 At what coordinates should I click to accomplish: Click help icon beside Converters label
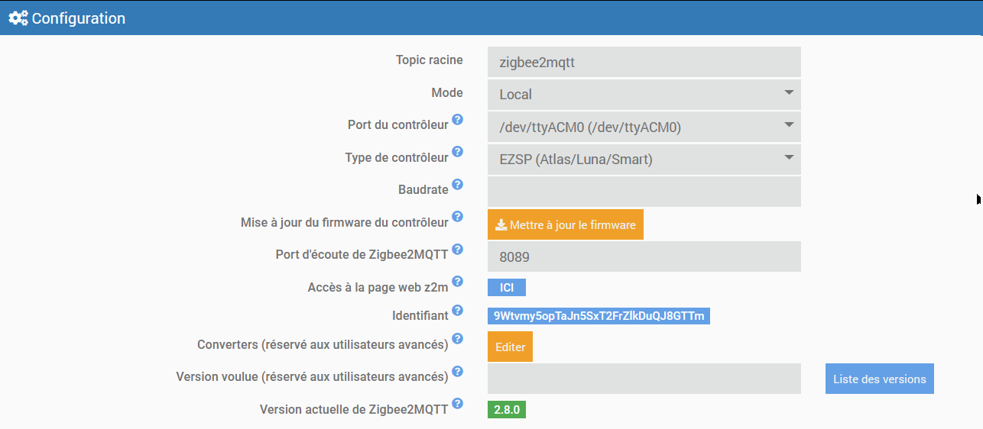[457, 338]
